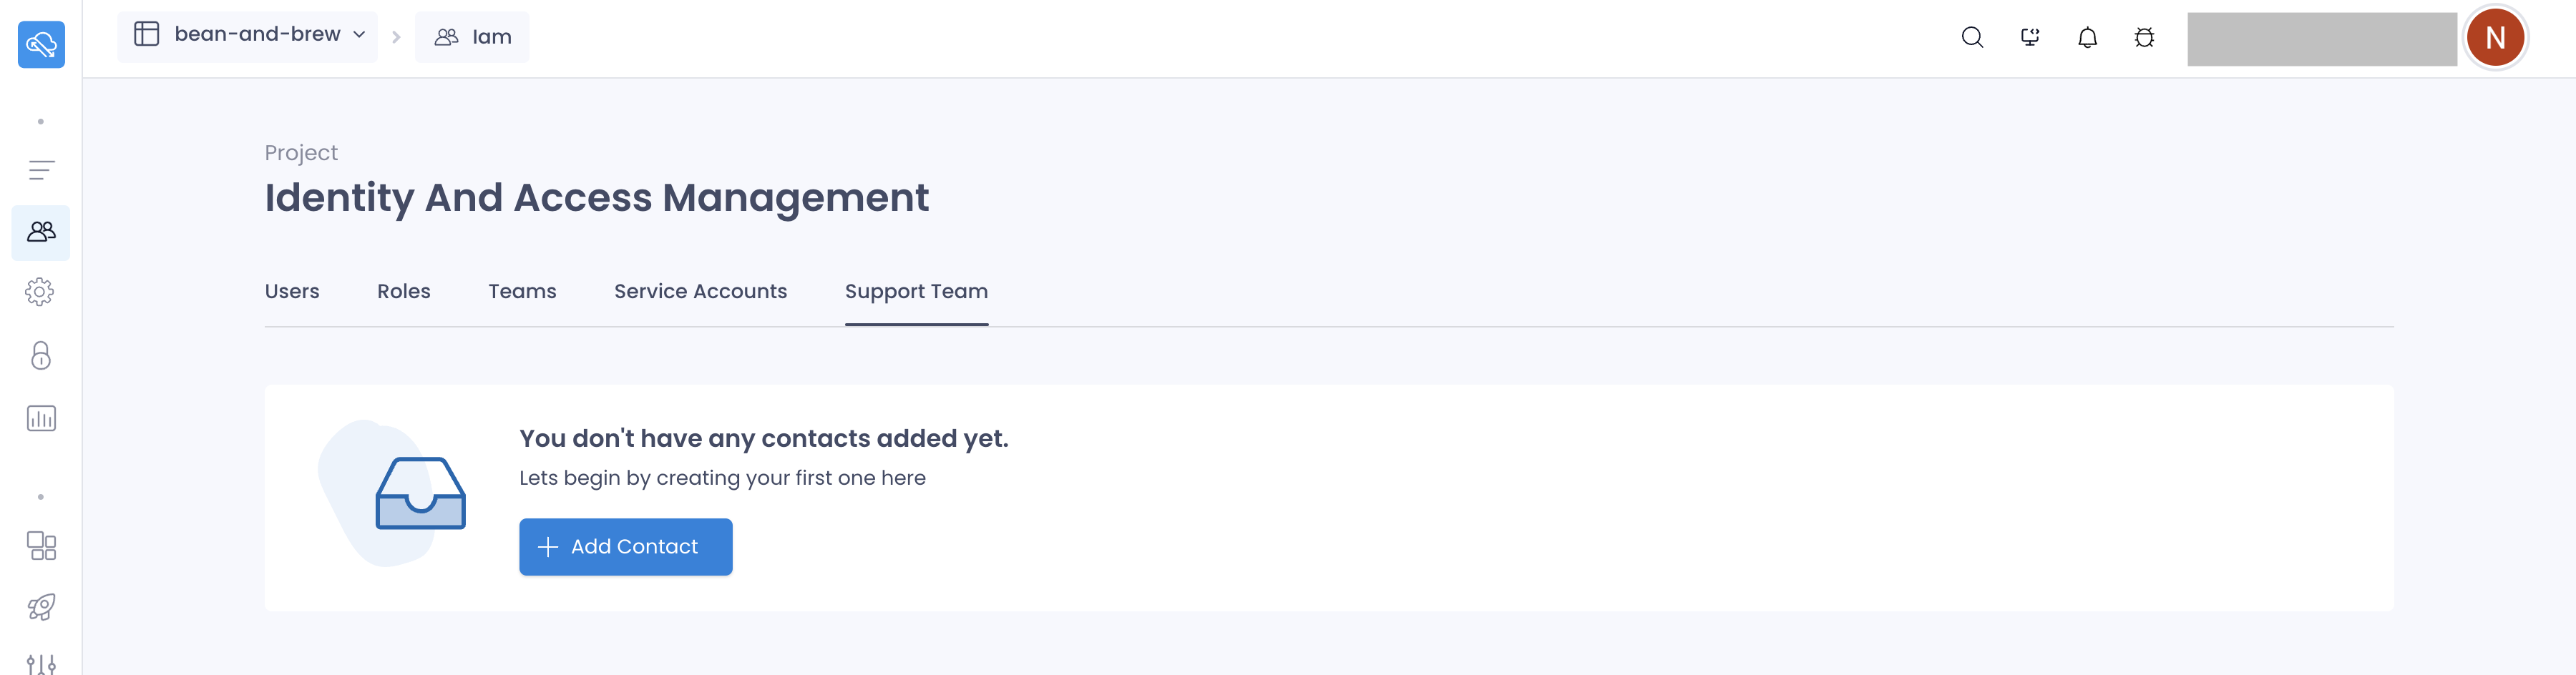Click the rocket icon in sidebar

click(41, 606)
